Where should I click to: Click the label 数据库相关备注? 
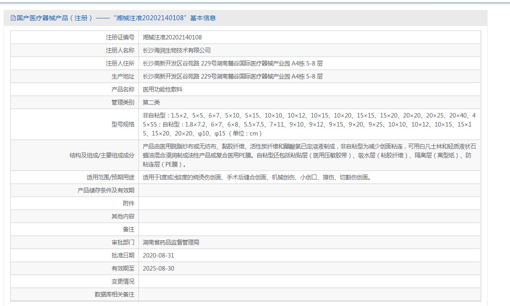(x=114, y=295)
